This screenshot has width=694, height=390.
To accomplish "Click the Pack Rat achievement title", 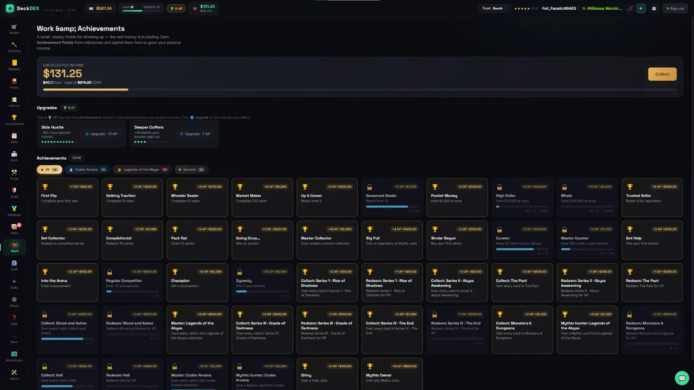I will [180, 238].
